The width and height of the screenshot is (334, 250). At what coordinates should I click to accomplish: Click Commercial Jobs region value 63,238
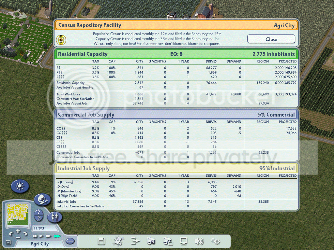[x=264, y=153]
